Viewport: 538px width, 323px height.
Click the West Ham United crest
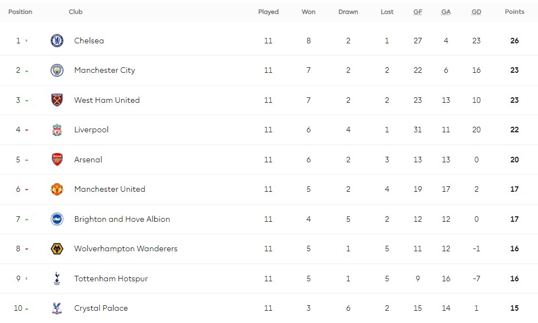tap(57, 100)
